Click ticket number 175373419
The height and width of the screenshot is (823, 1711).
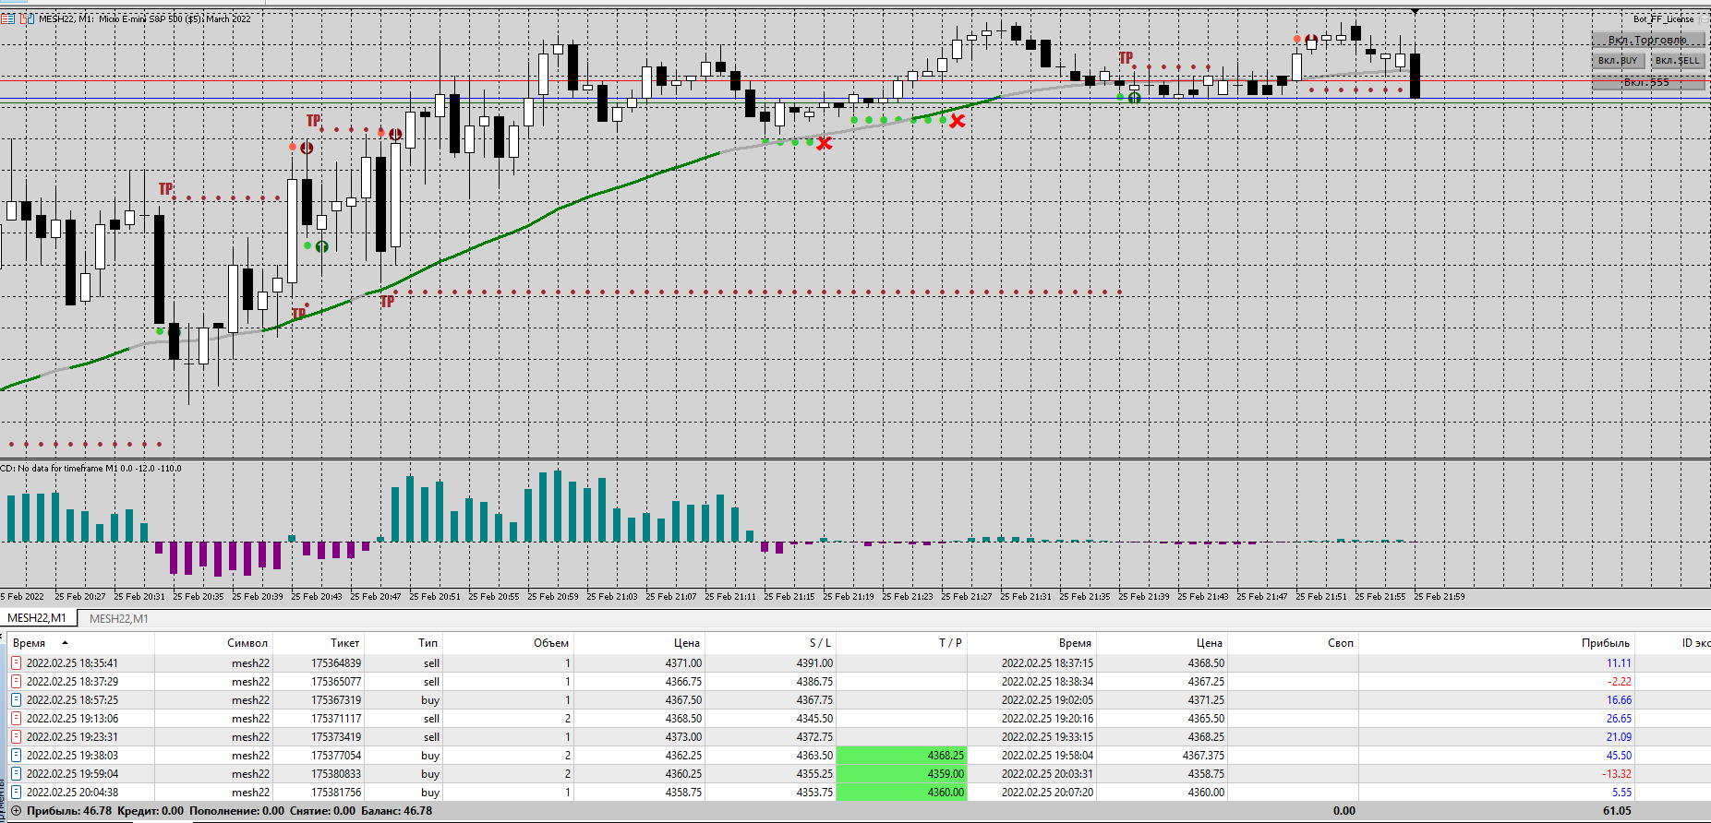[336, 737]
